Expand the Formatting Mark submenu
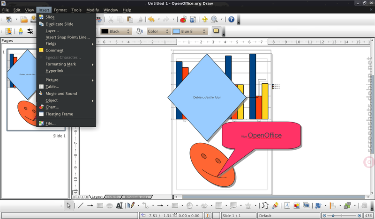Viewport: 375px width, 219px height. pyautogui.click(x=66, y=64)
